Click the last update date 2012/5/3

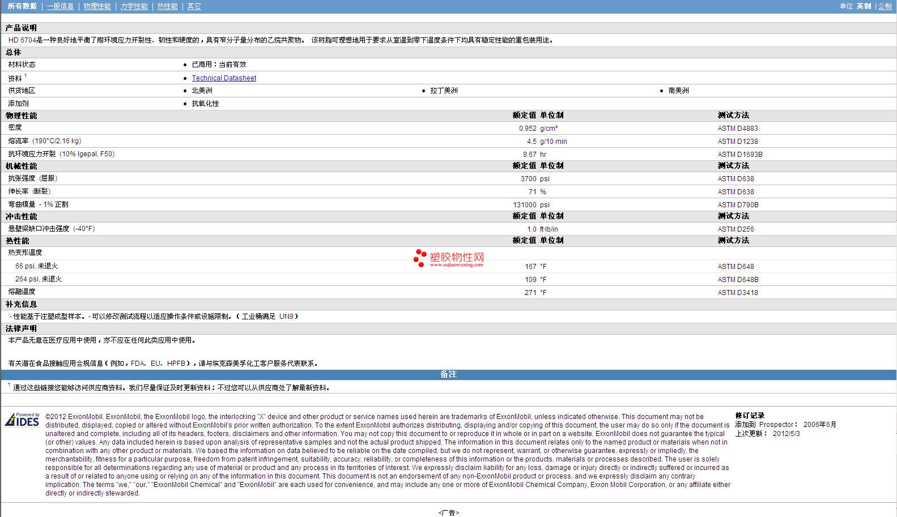pos(786,434)
